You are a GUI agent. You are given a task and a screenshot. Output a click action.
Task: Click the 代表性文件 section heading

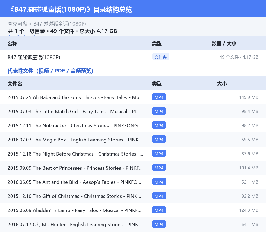[x=50, y=71]
